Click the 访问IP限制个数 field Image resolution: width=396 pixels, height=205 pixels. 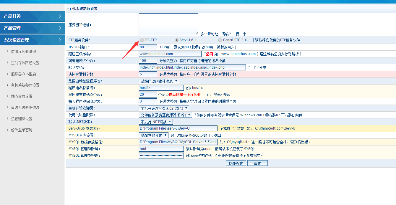148,74
